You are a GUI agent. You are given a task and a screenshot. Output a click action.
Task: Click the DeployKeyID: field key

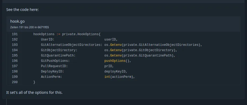(x=53, y=71)
